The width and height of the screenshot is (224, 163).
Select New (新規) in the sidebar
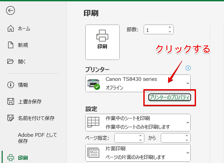(x=23, y=45)
